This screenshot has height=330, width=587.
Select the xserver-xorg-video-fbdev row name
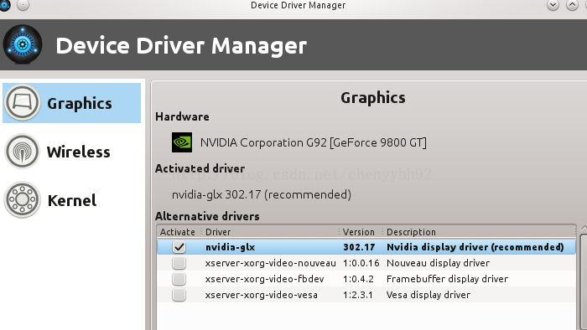point(264,279)
